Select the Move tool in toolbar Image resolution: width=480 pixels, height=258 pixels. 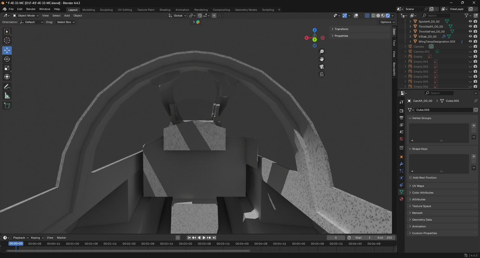[x=7, y=50]
